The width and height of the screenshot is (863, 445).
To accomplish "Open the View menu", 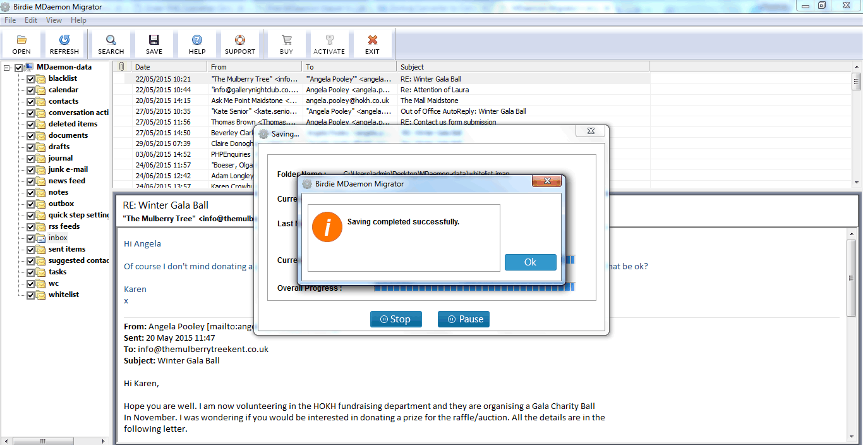I will (x=54, y=20).
